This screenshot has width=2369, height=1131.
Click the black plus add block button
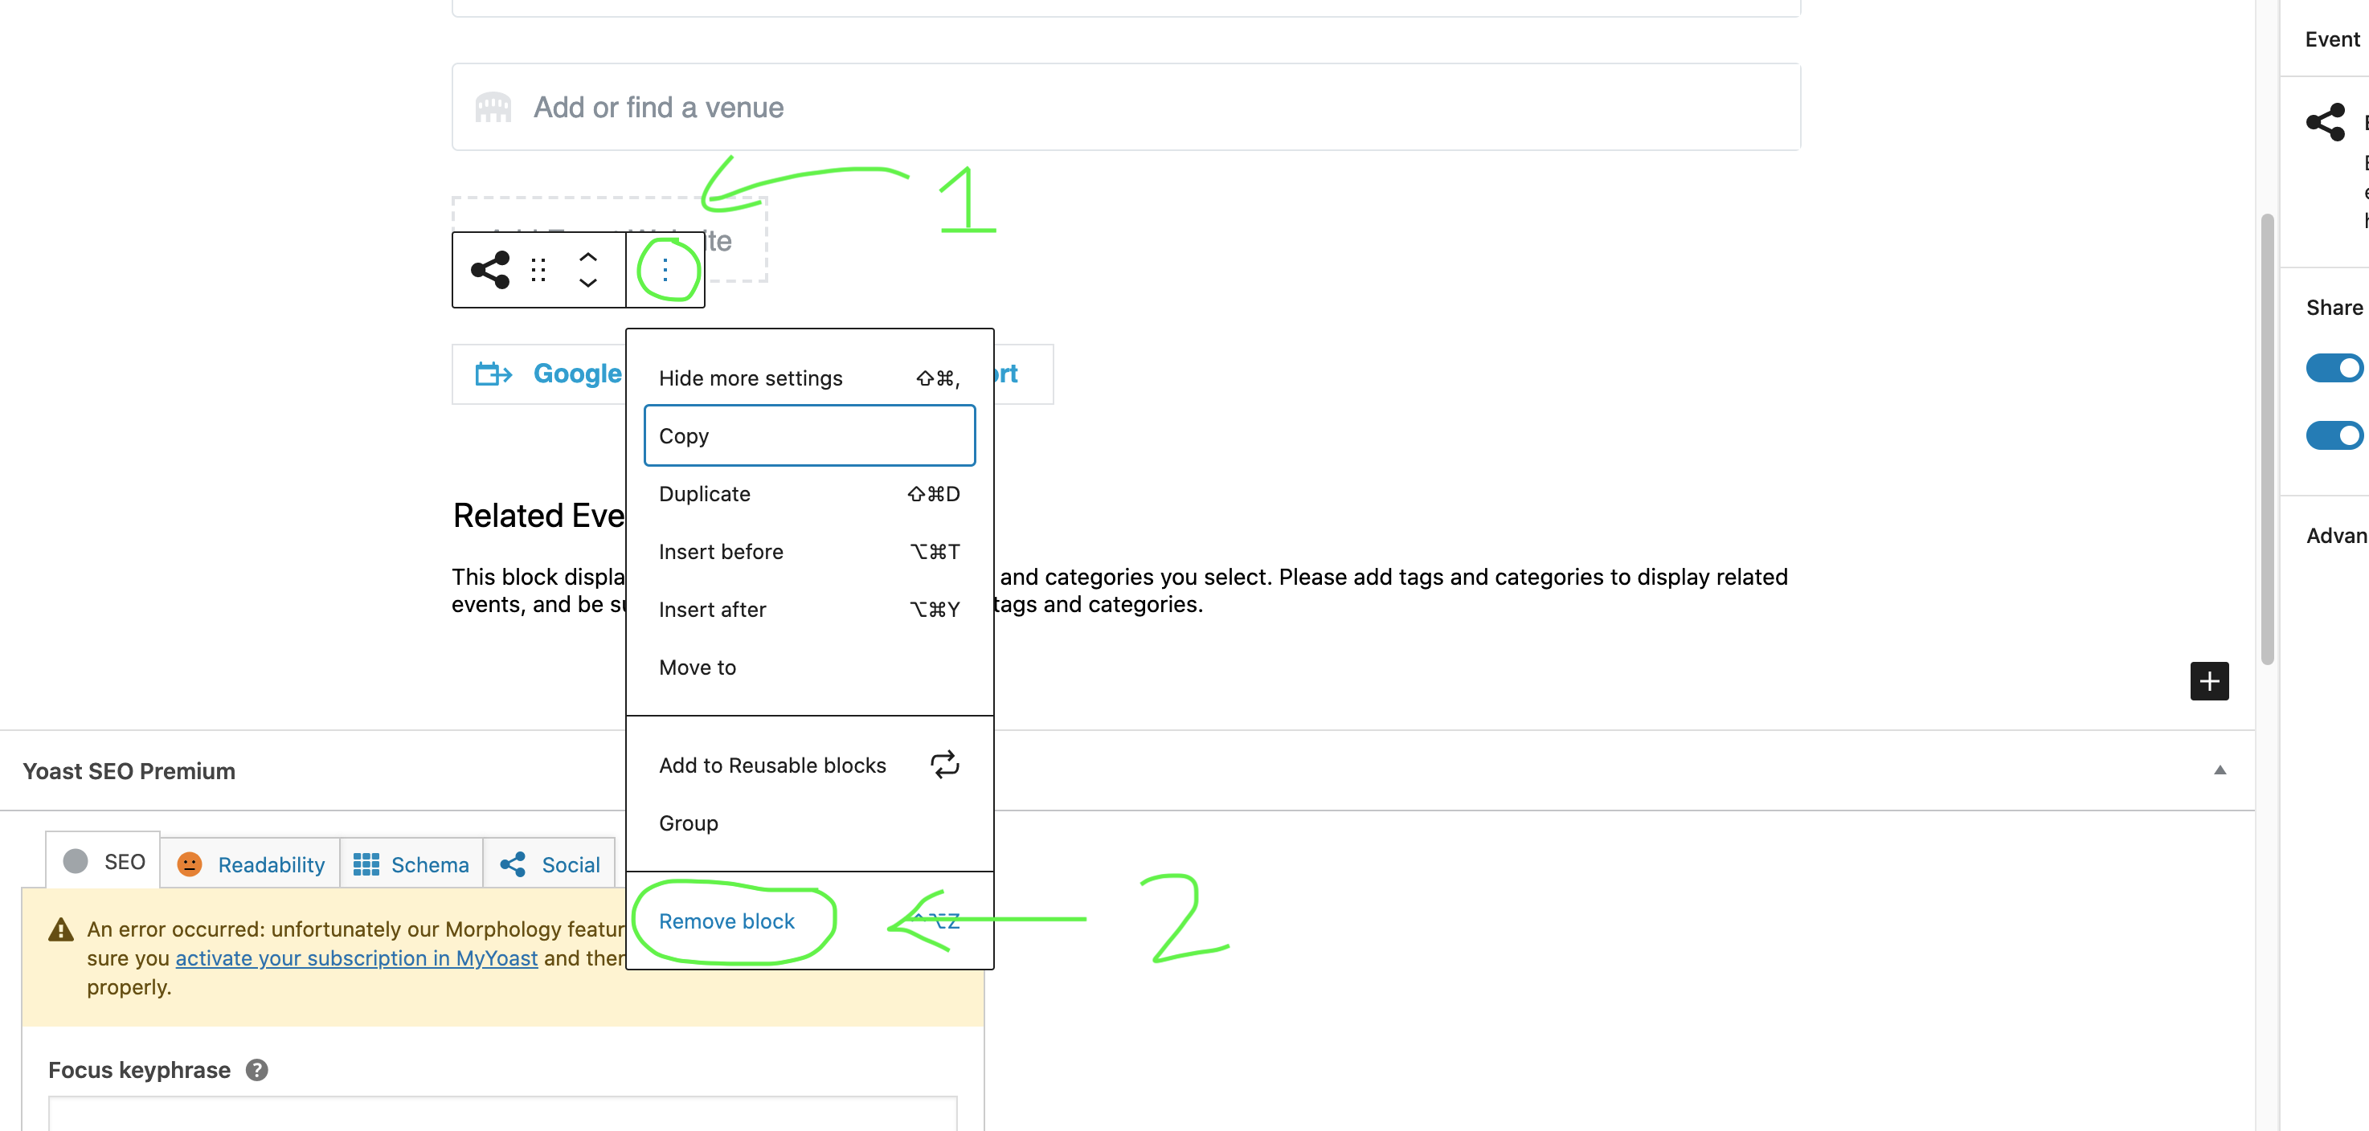pos(2208,681)
